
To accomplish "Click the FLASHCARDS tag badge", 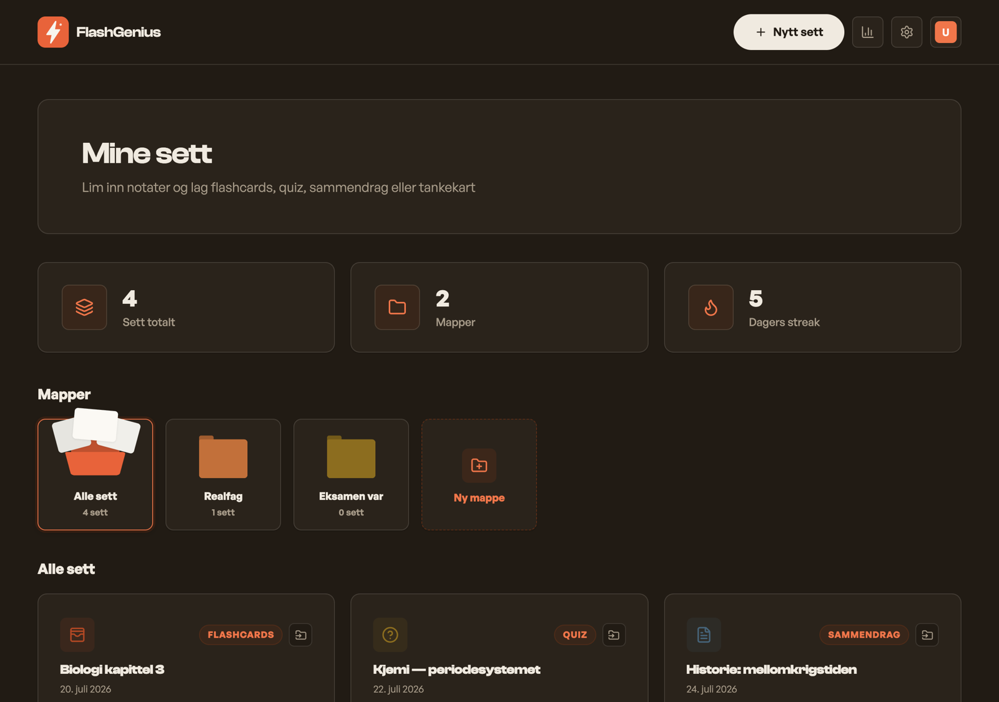I will point(240,635).
